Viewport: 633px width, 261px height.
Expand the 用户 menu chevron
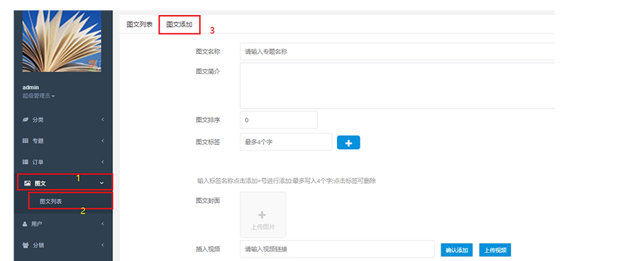[x=103, y=223]
